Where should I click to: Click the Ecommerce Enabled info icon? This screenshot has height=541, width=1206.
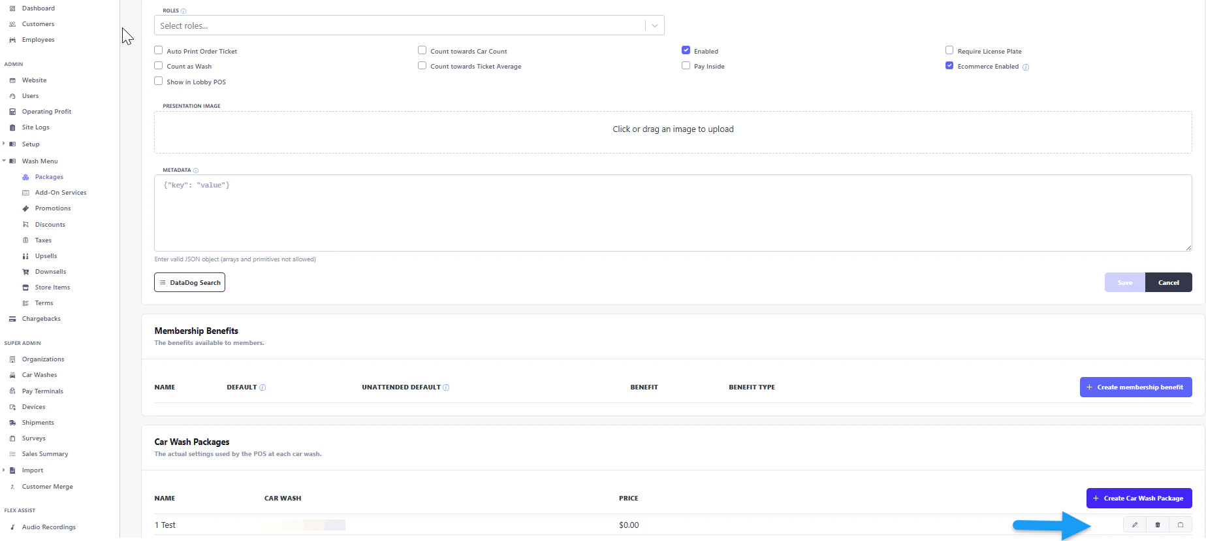point(1026,67)
